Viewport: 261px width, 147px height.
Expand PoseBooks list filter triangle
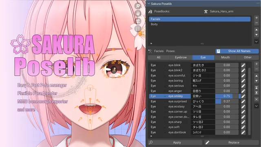[151, 44]
